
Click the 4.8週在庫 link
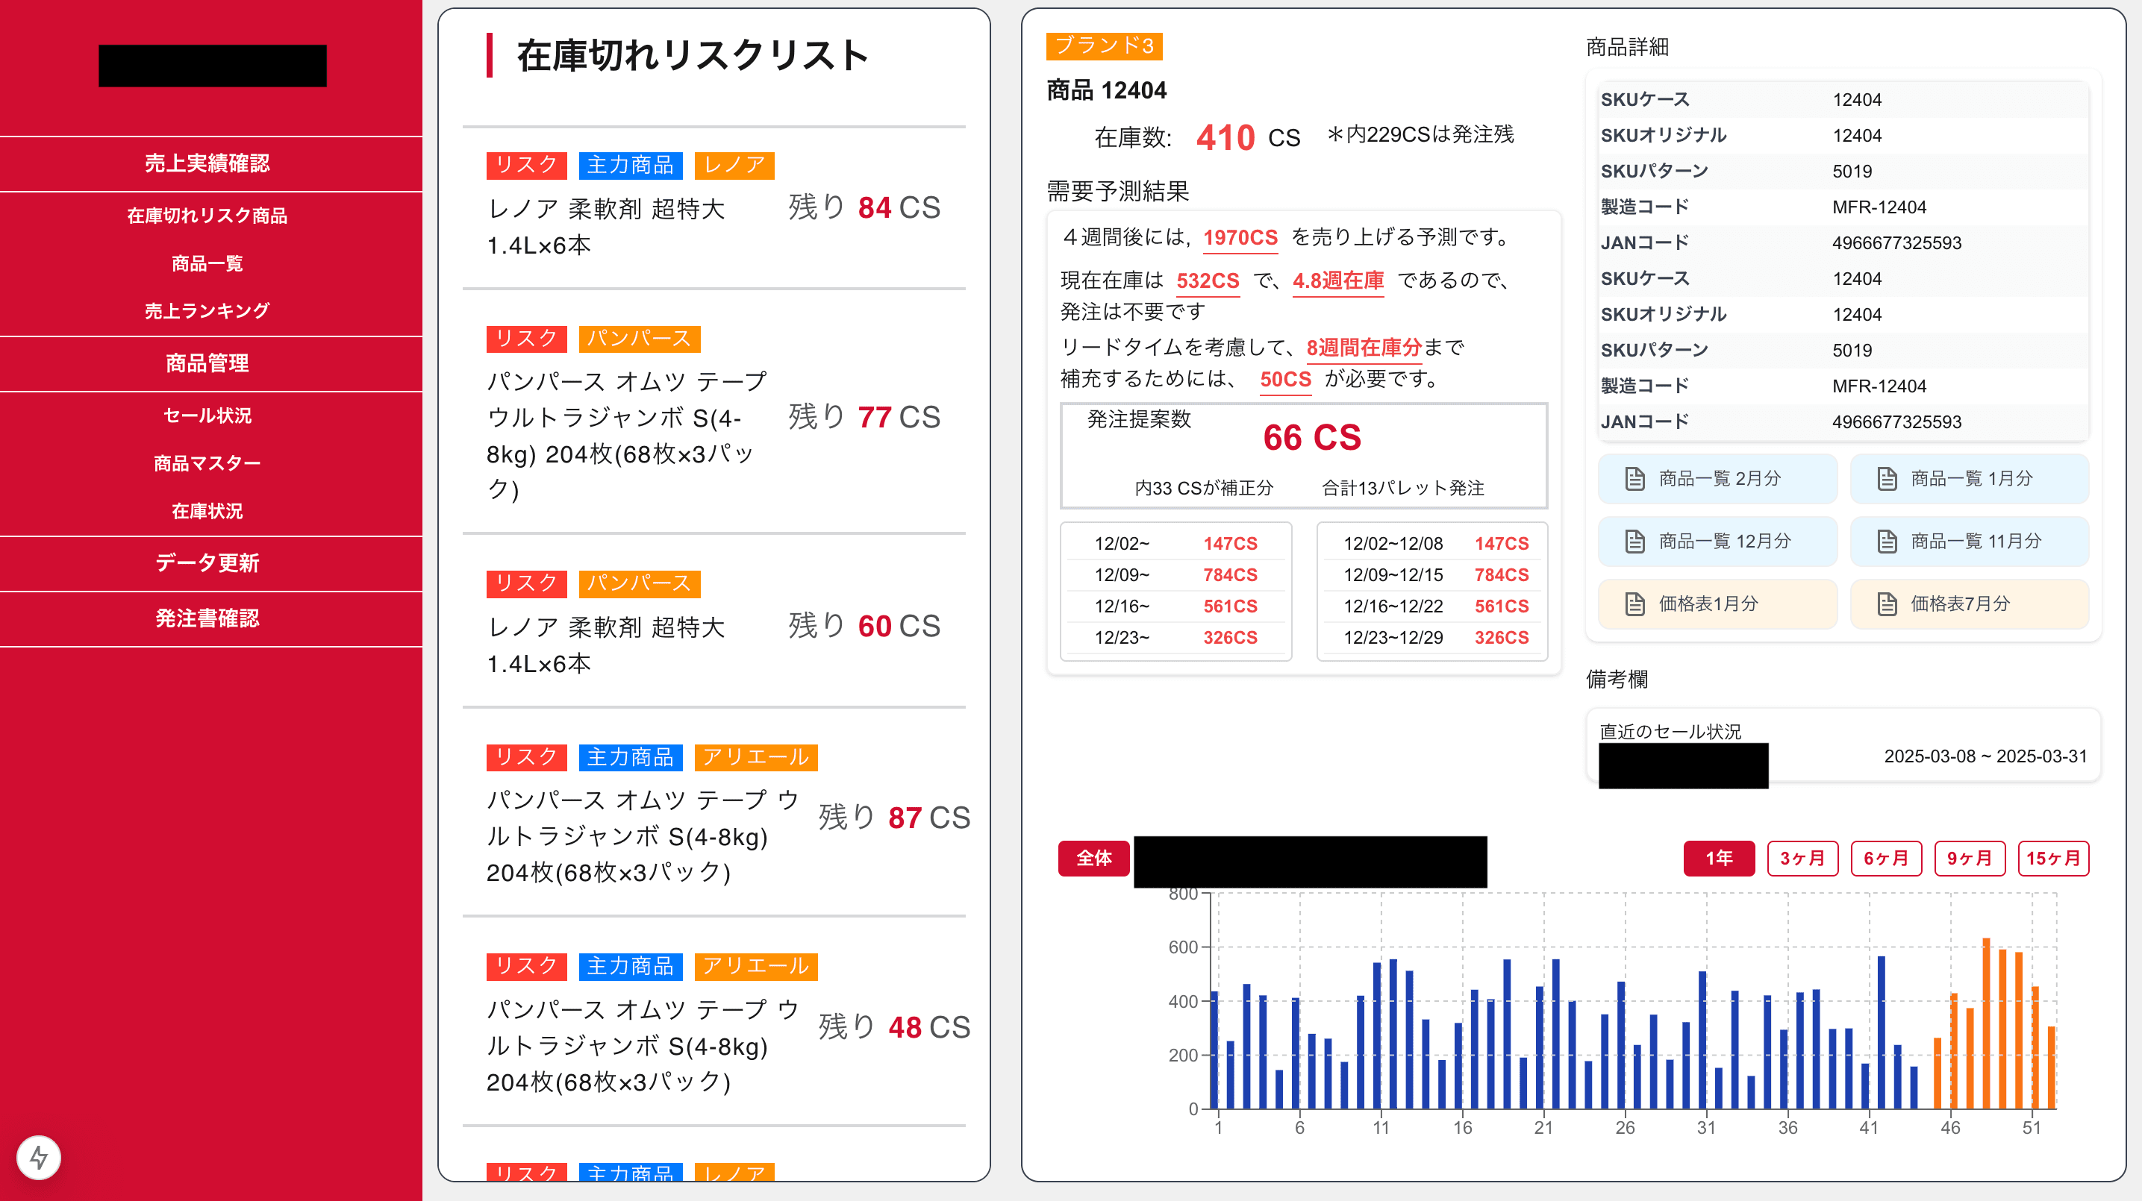click(x=1338, y=281)
